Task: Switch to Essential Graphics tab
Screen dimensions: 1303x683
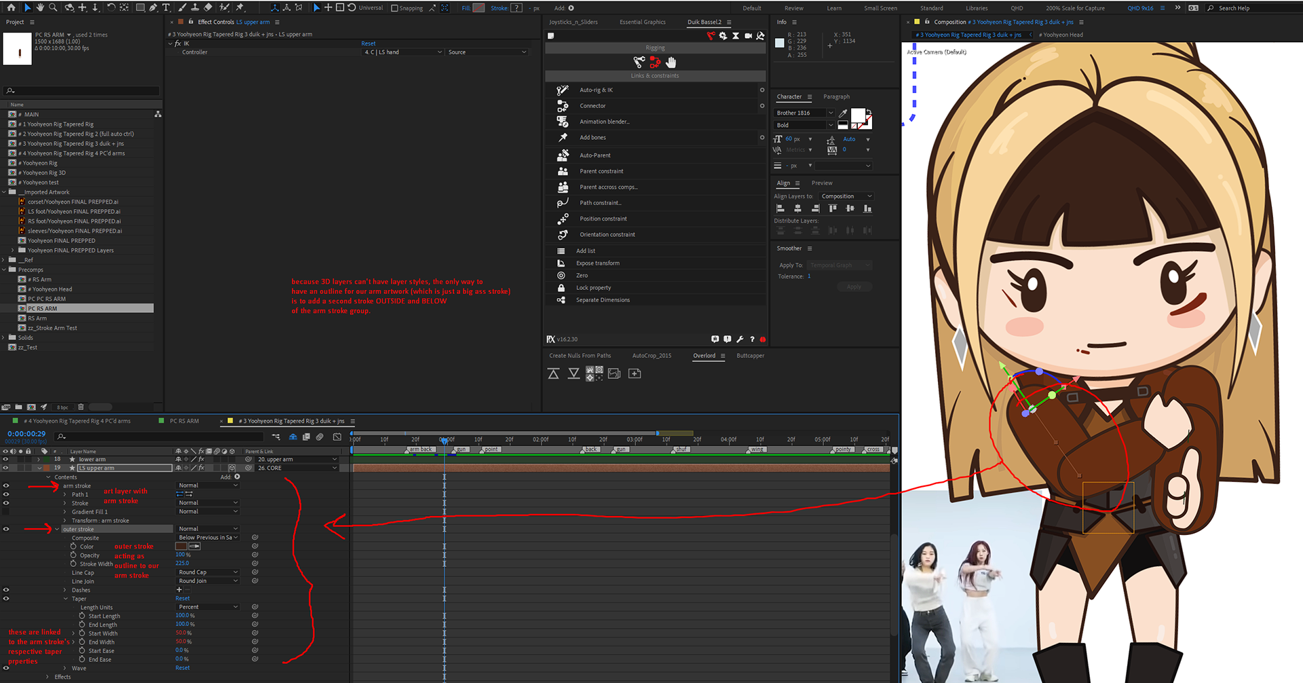Action: pyautogui.click(x=642, y=22)
